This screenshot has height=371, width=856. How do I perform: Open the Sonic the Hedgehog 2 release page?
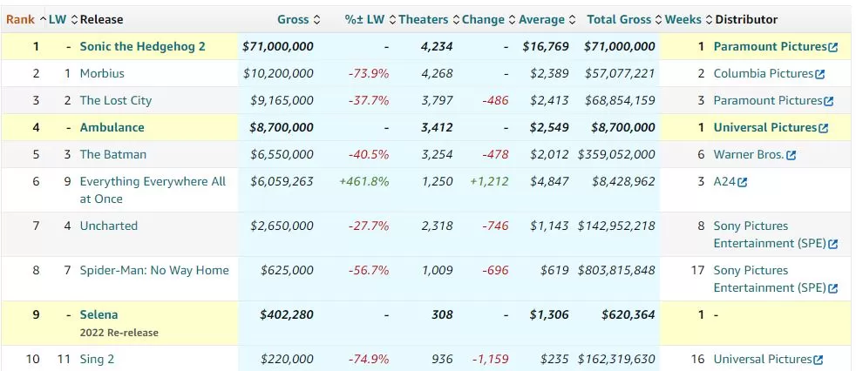point(142,46)
